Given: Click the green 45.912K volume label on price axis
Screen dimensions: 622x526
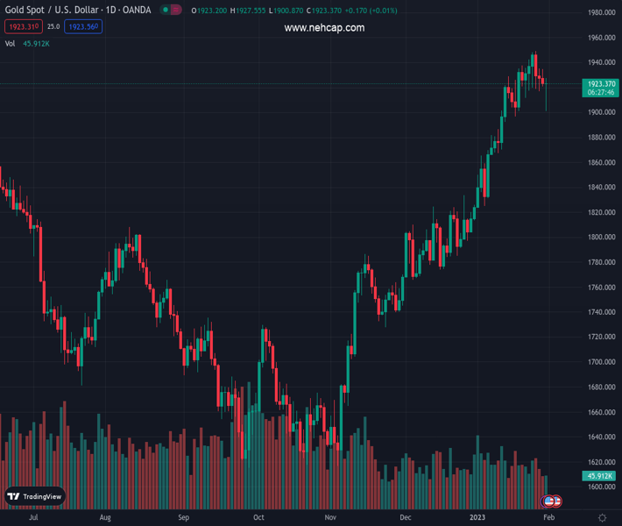Looking at the screenshot, I should click(600, 476).
